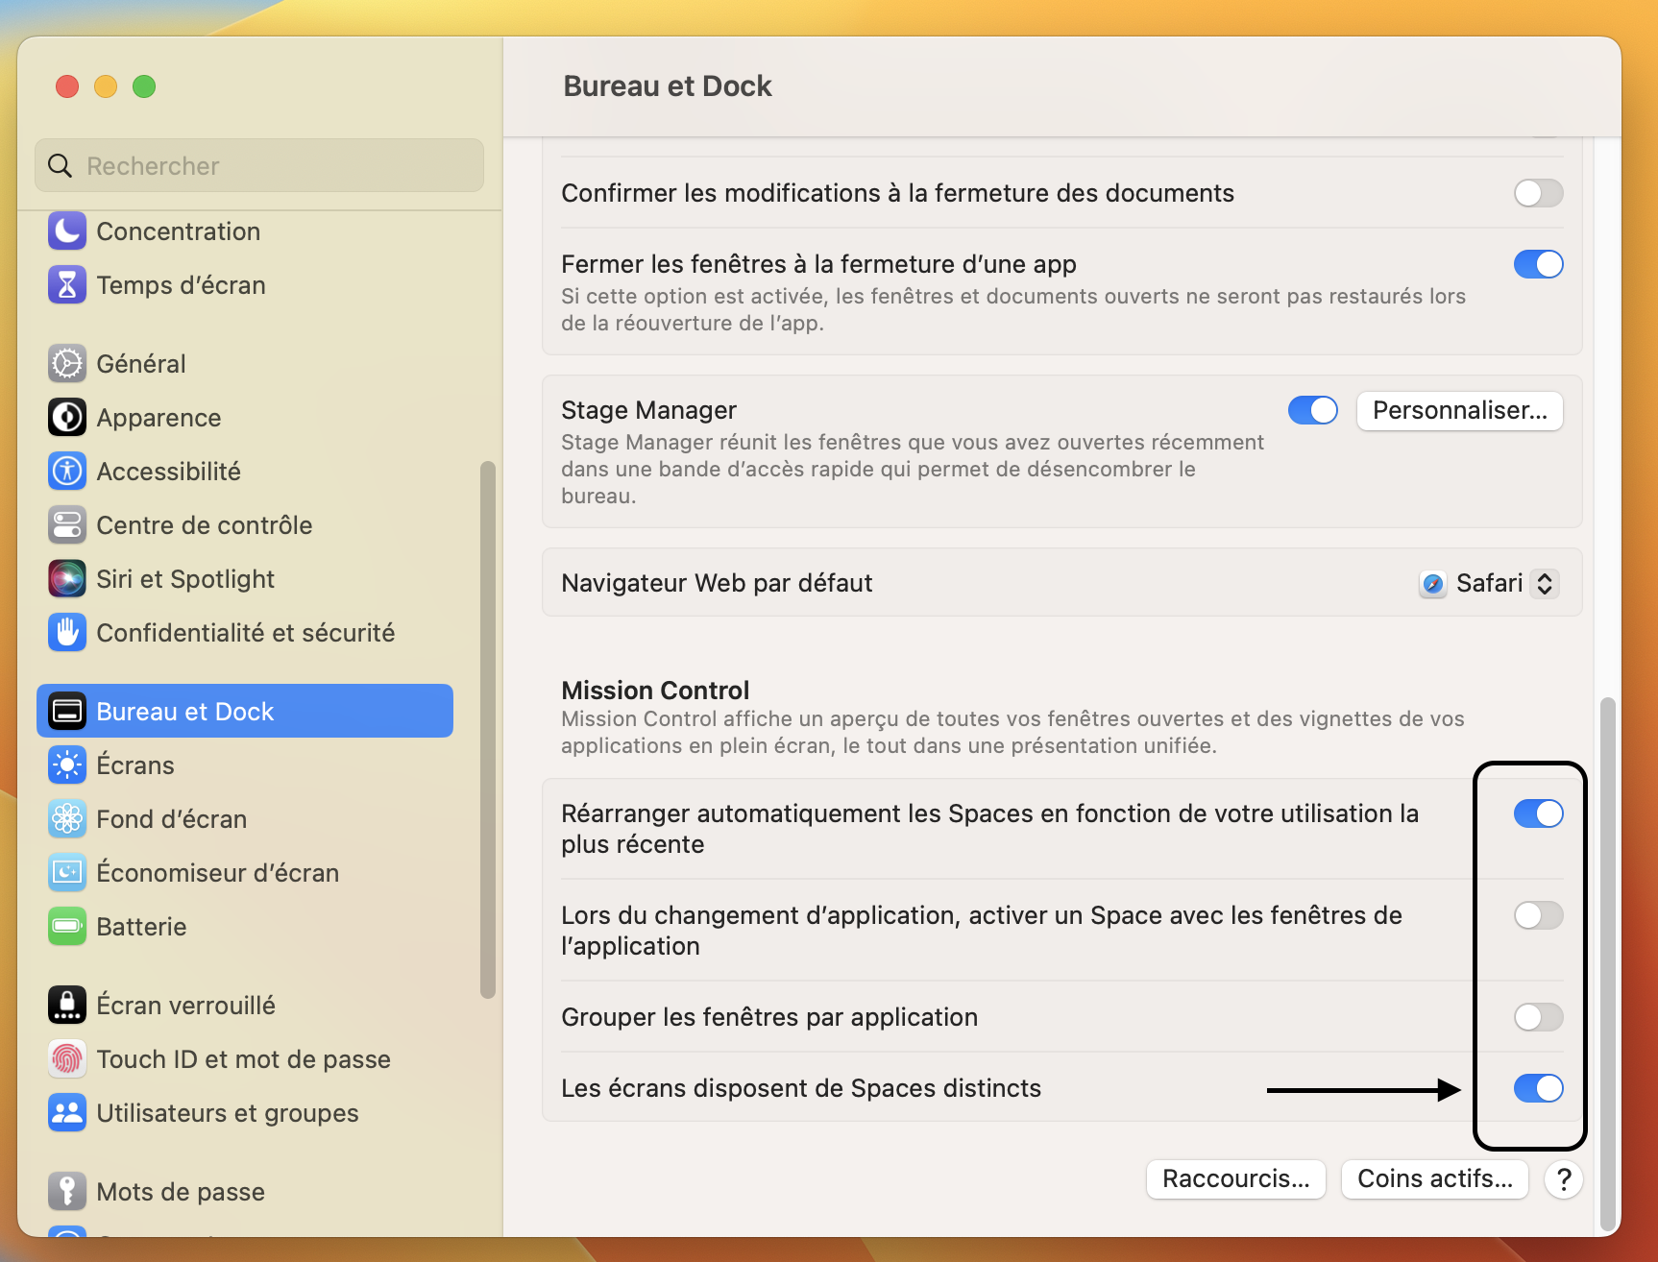Viewport: 1658px width, 1262px height.
Task: Disable automatic rearranging of Spaces
Action: pos(1538,813)
